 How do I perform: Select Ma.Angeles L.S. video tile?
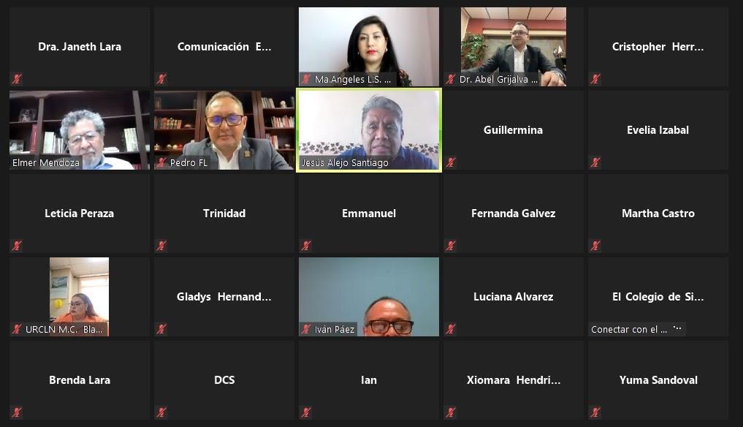tap(369, 47)
